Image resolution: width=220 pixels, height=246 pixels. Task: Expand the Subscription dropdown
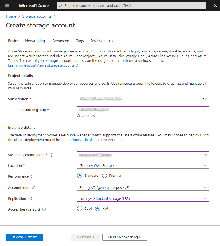pyautogui.click(x=143, y=99)
